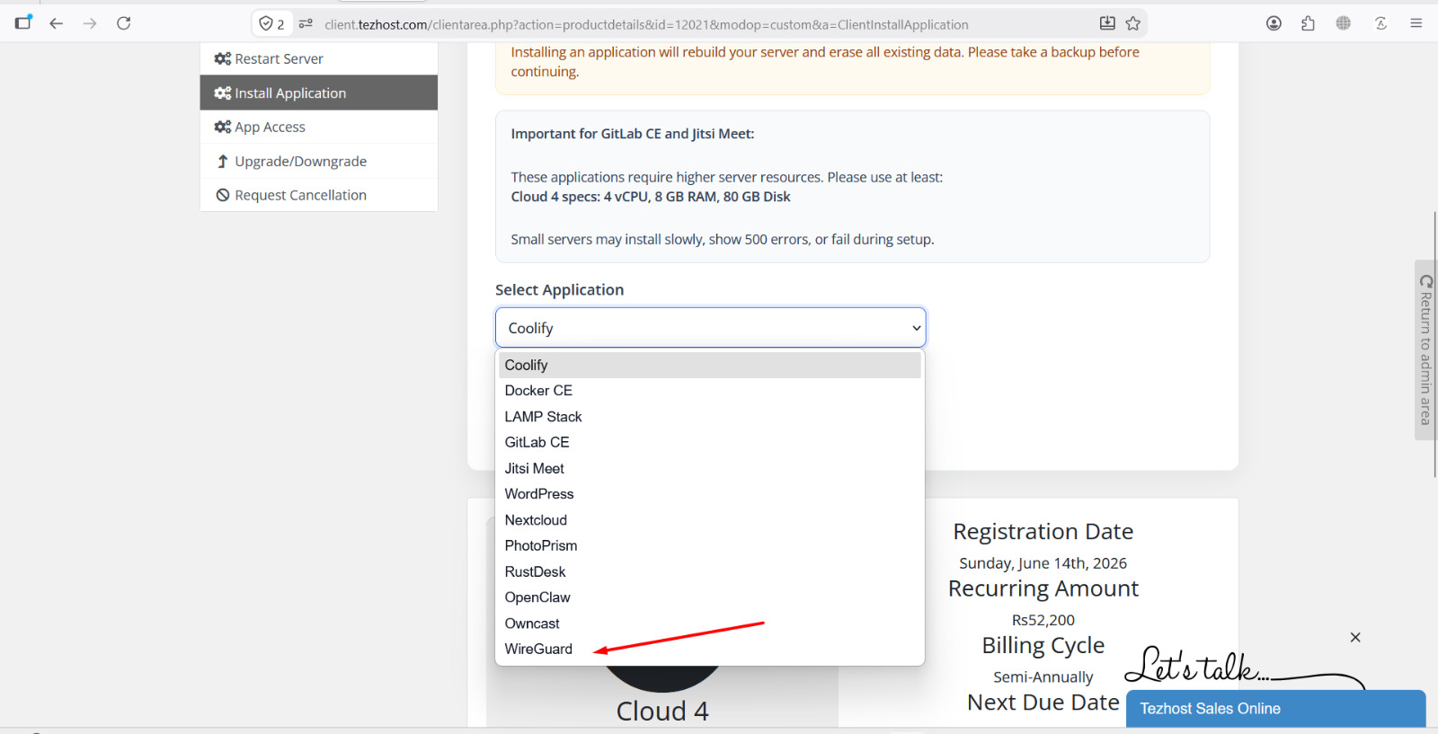
Task: Click the up-arrow icon beside Upgrade/Downgrade
Action: [223, 161]
